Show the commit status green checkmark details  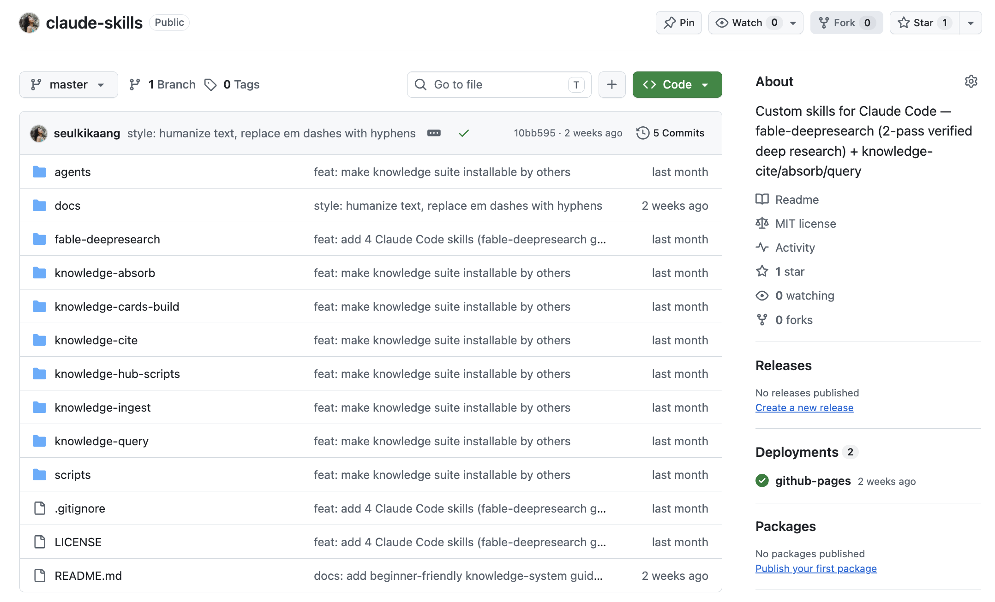point(464,133)
